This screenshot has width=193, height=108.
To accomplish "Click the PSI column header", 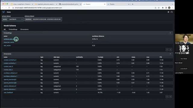I will pos(161,57).
